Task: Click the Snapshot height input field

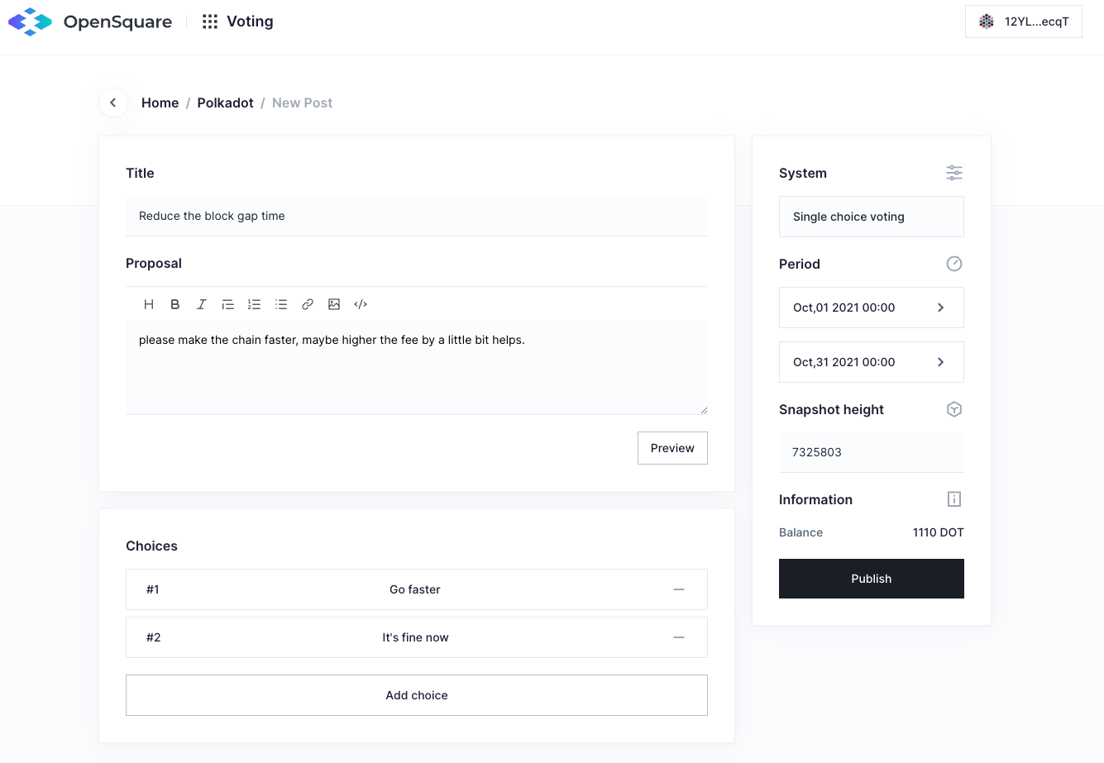Action: click(x=871, y=452)
